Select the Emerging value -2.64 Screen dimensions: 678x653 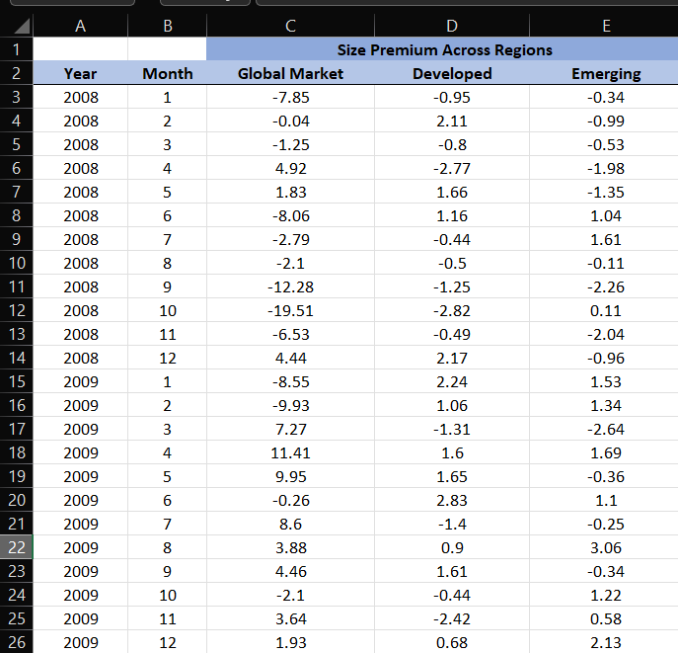point(606,430)
